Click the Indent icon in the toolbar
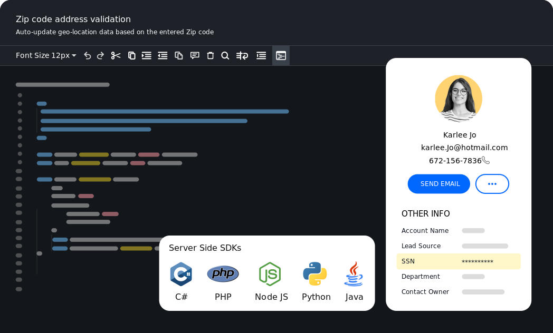 (x=146, y=55)
